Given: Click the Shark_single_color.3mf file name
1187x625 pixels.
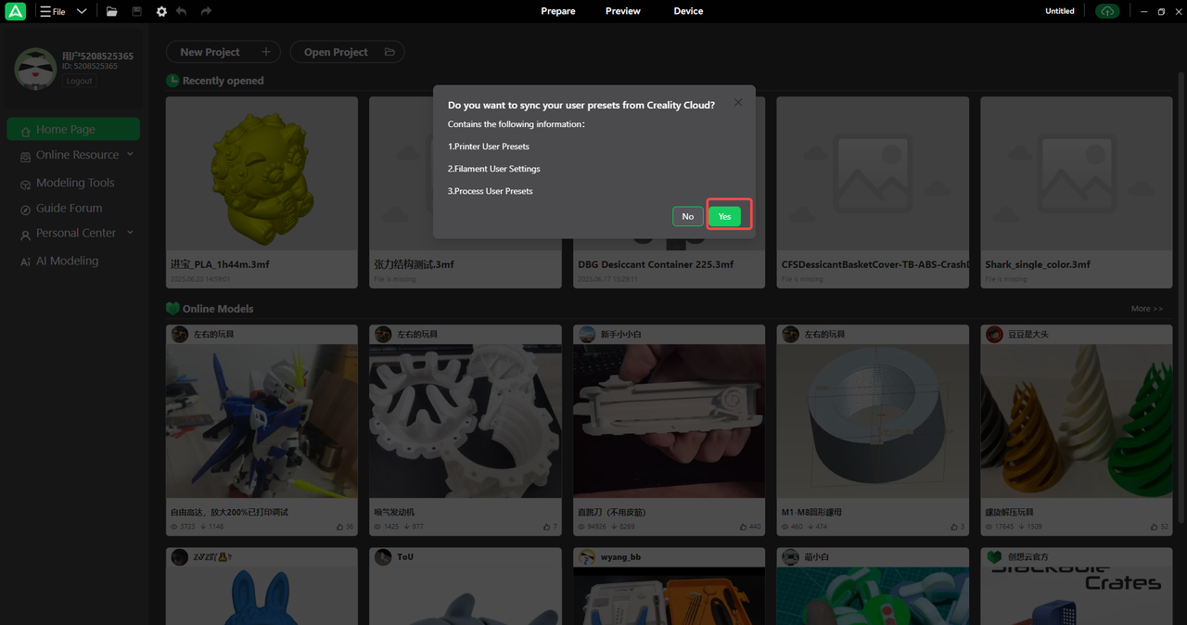Looking at the screenshot, I should point(1038,264).
